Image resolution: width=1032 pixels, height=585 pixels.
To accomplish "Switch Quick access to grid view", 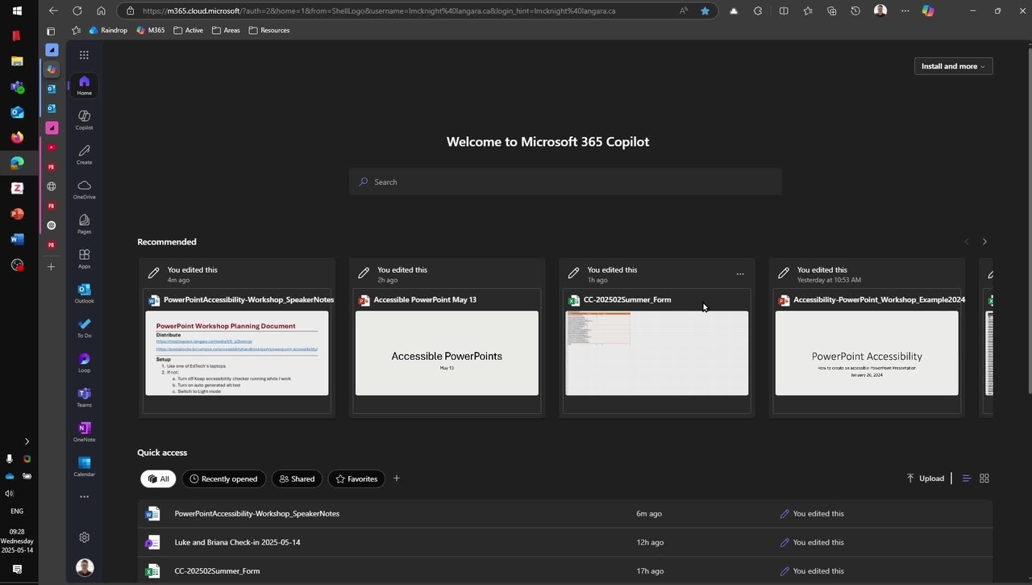I will click(984, 478).
